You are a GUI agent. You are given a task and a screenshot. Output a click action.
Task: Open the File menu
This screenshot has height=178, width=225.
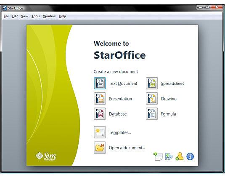[6, 16]
